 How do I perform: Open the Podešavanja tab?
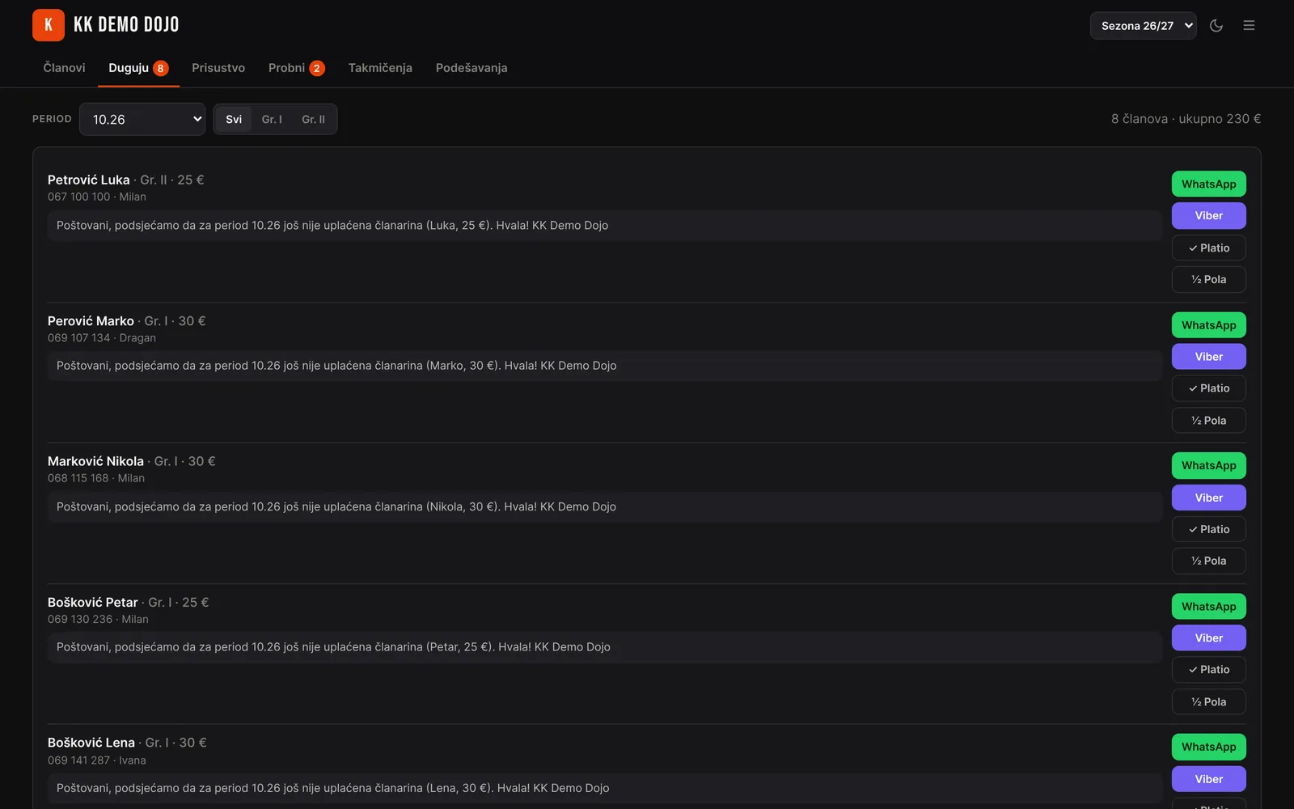click(x=472, y=68)
